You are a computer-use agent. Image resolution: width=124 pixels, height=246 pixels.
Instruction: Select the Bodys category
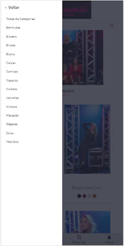tap(10, 54)
